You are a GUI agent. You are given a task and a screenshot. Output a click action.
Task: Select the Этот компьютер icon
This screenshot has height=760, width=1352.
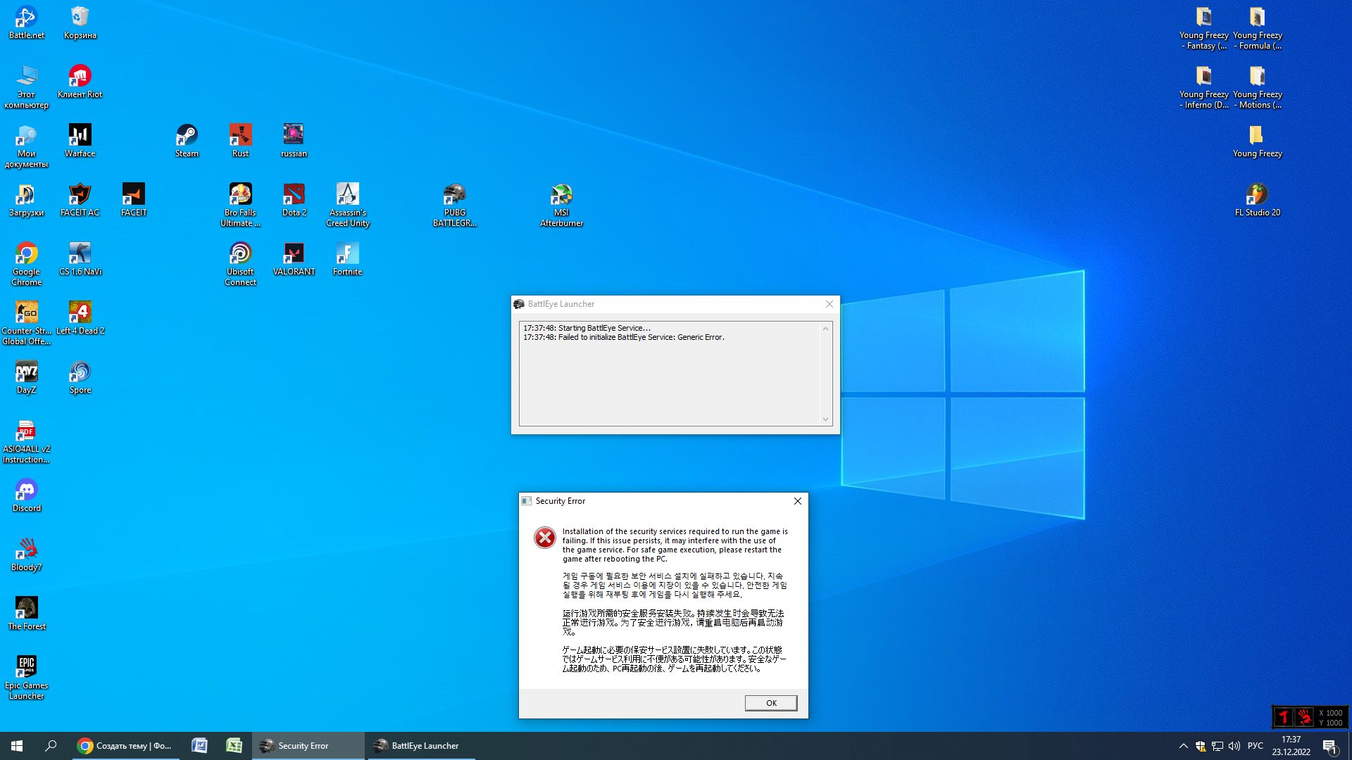27,87
